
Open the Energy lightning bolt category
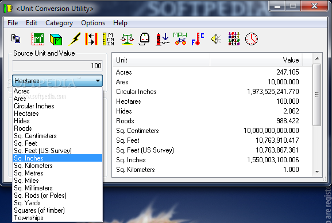(74, 39)
